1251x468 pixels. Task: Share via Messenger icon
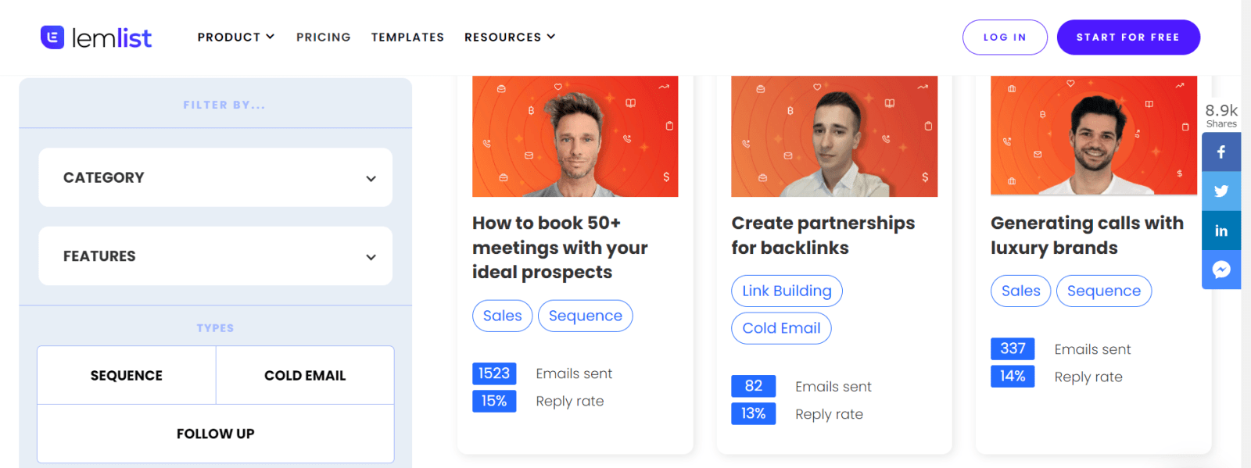point(1221,270)
